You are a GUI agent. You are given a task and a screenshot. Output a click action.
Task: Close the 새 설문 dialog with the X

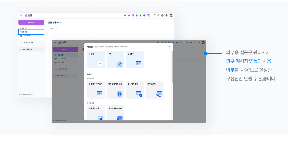click(169, 47)
